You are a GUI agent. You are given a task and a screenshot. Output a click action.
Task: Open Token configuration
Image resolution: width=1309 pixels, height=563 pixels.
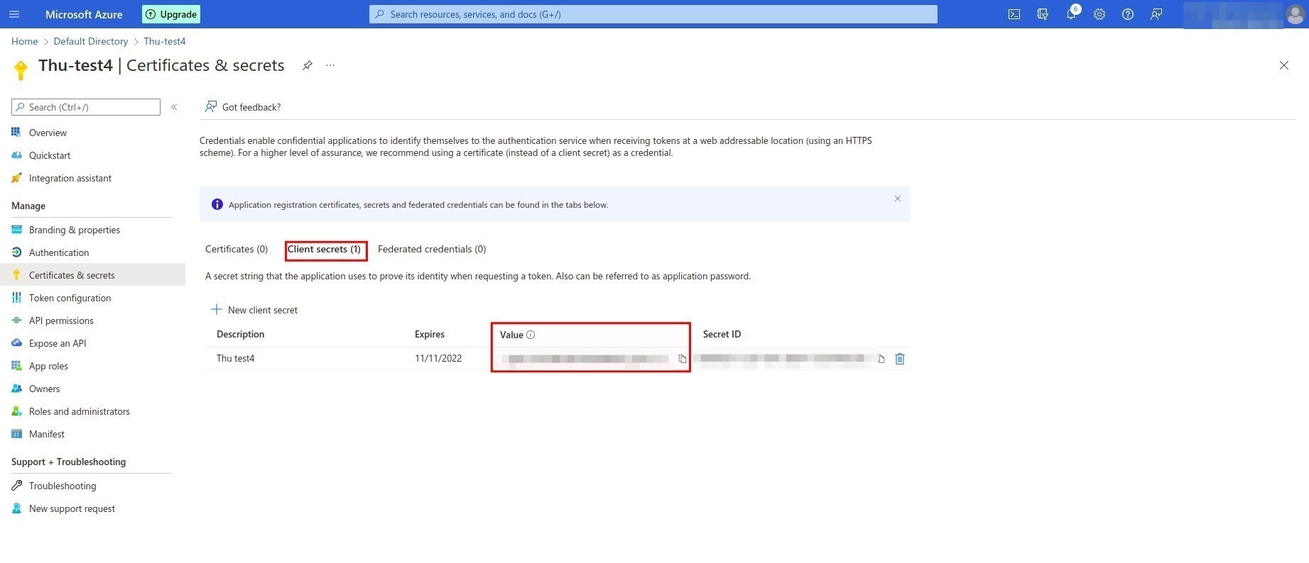pos(70,298)
